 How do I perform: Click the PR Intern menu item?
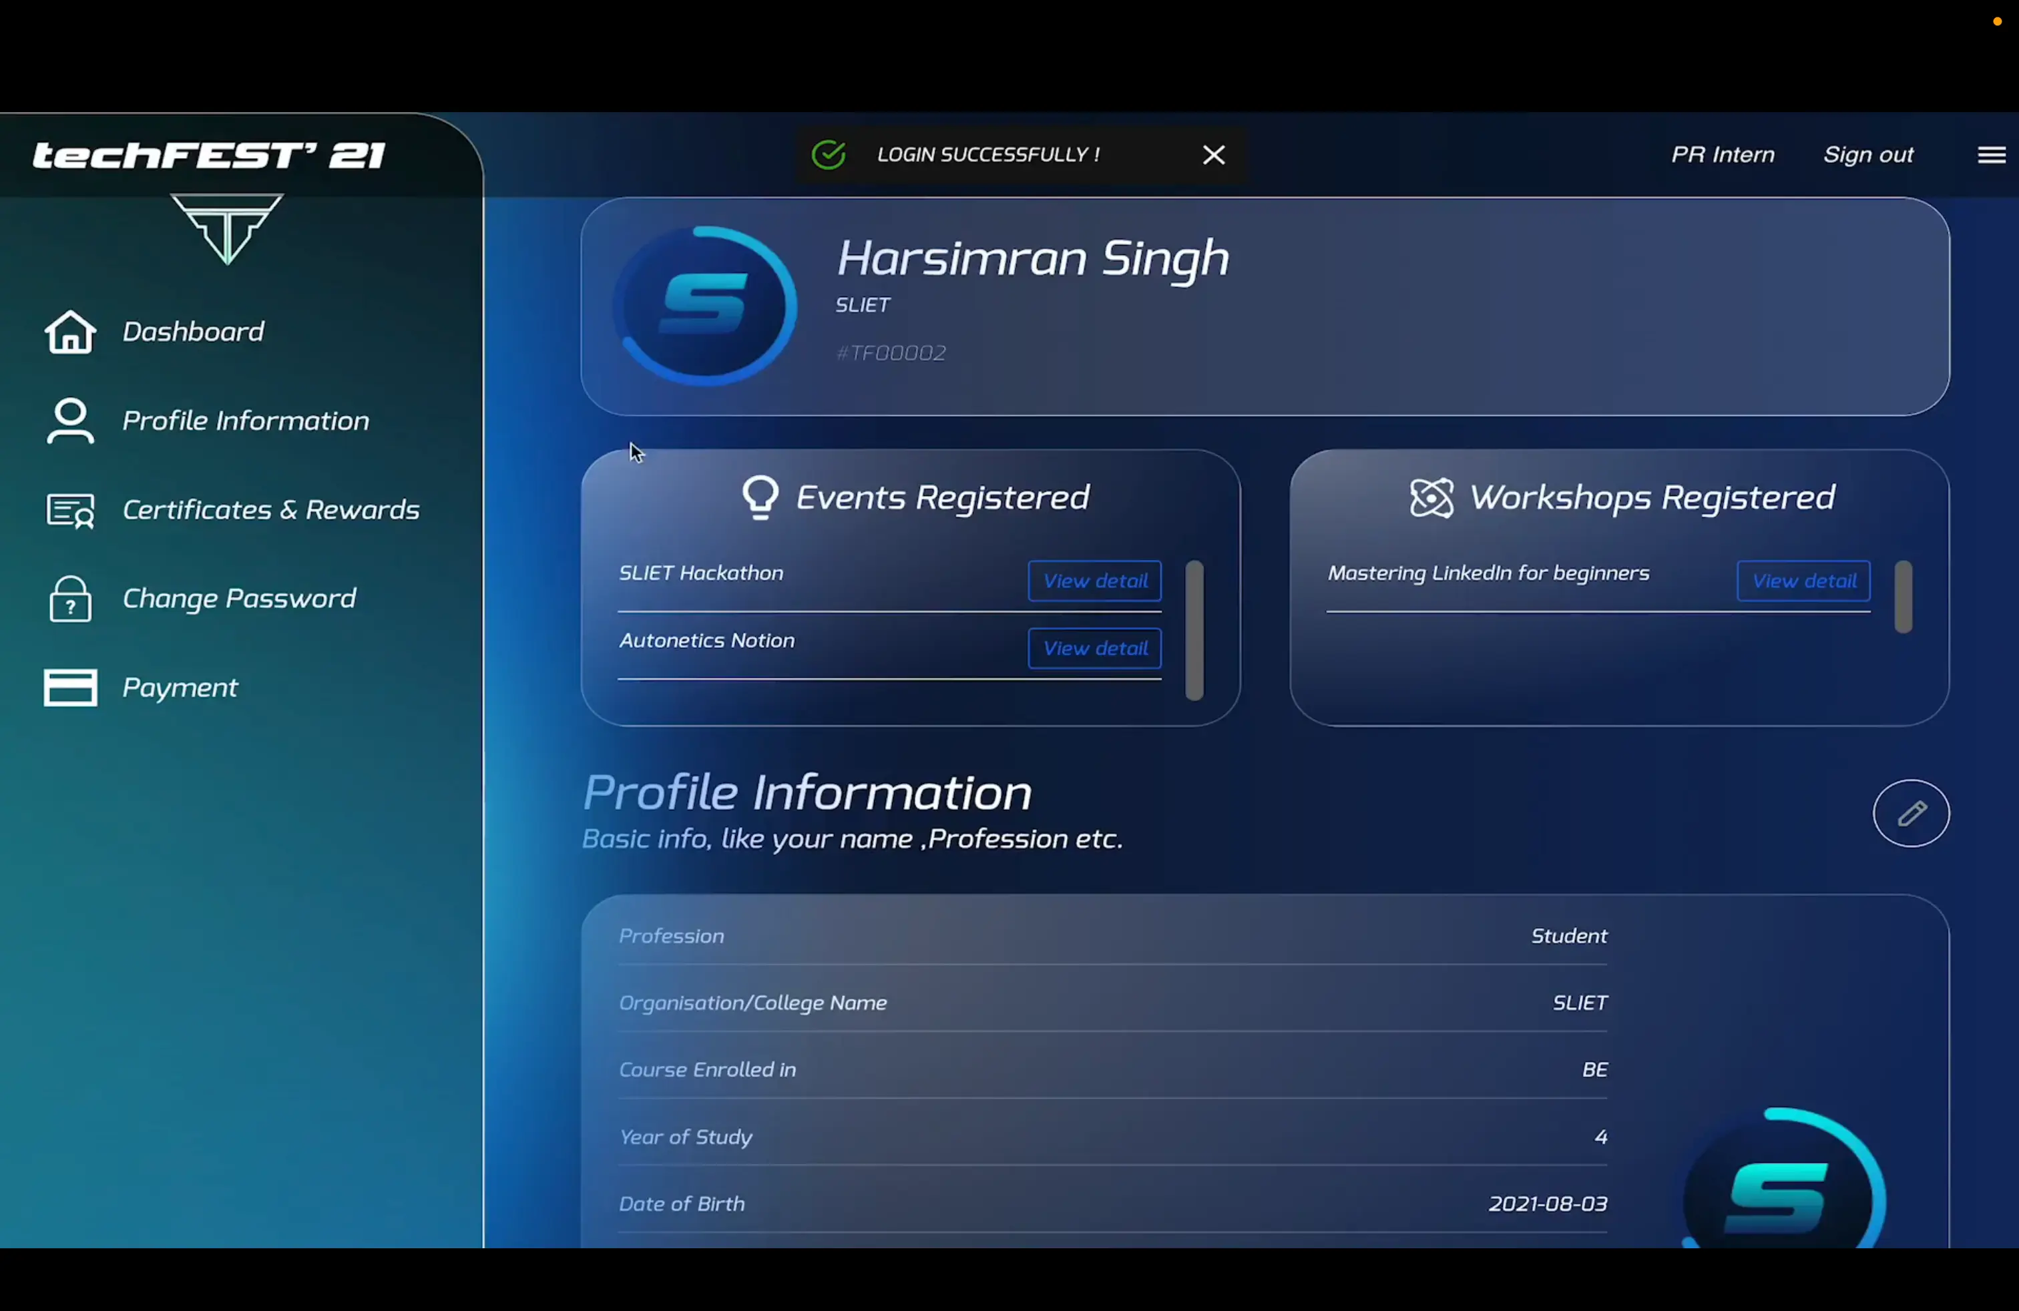click(x=1723, y=154)
